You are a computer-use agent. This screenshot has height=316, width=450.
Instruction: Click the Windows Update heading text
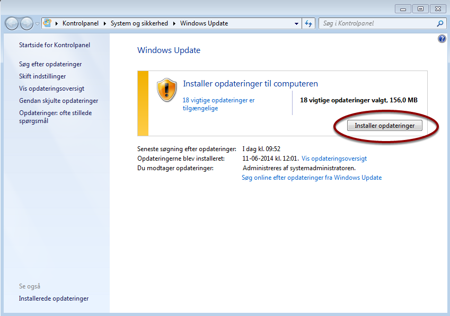(x=169, y=50)
